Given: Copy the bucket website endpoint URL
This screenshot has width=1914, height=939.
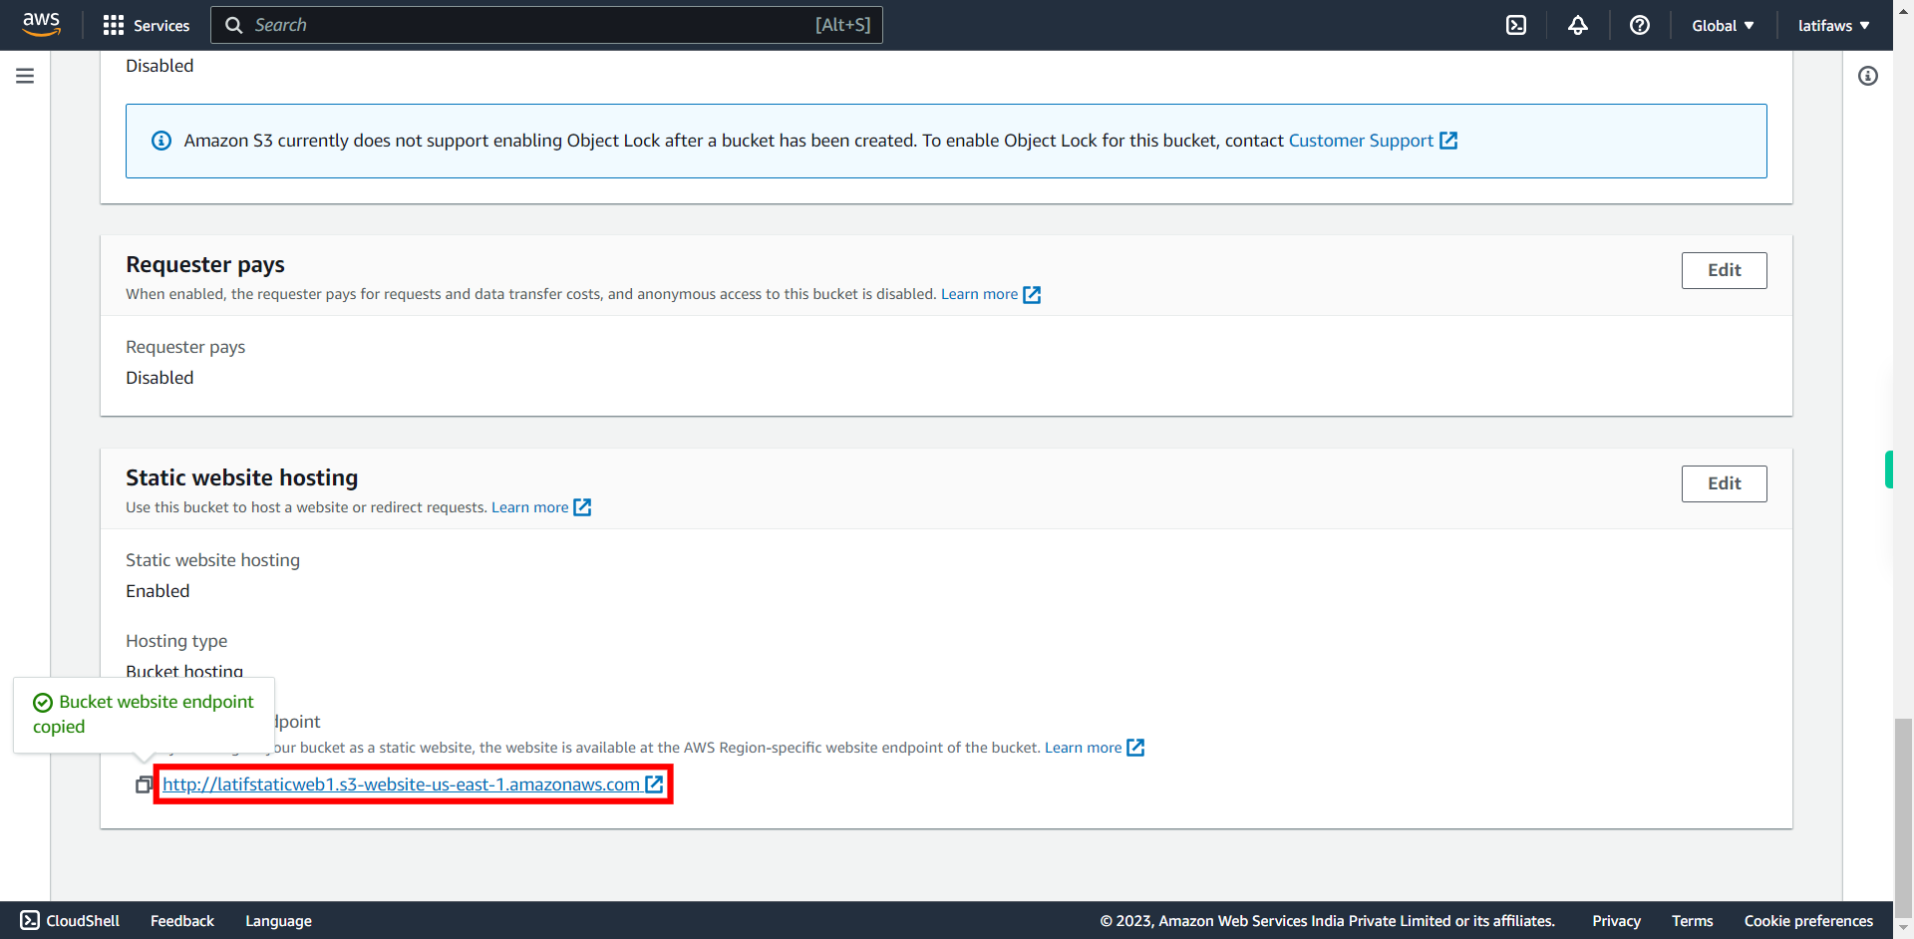Looking at the screenshot, I should point(144,784).
